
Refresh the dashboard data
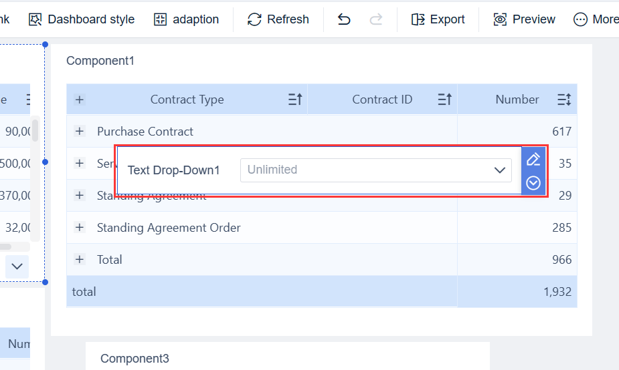[x=278, y=19]
